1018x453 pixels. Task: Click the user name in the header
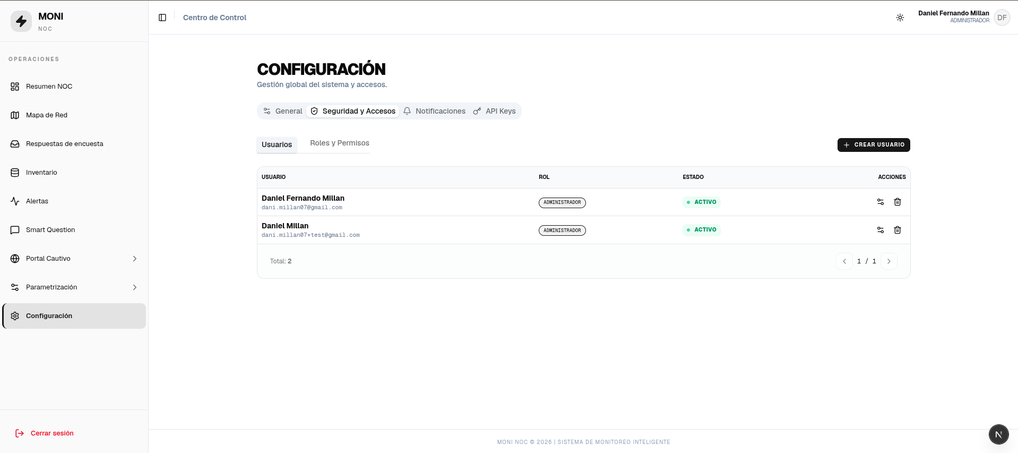coord(954,13)
